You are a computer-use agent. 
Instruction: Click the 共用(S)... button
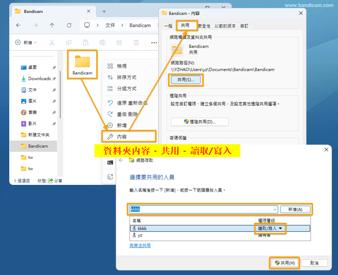pos(186,80)
